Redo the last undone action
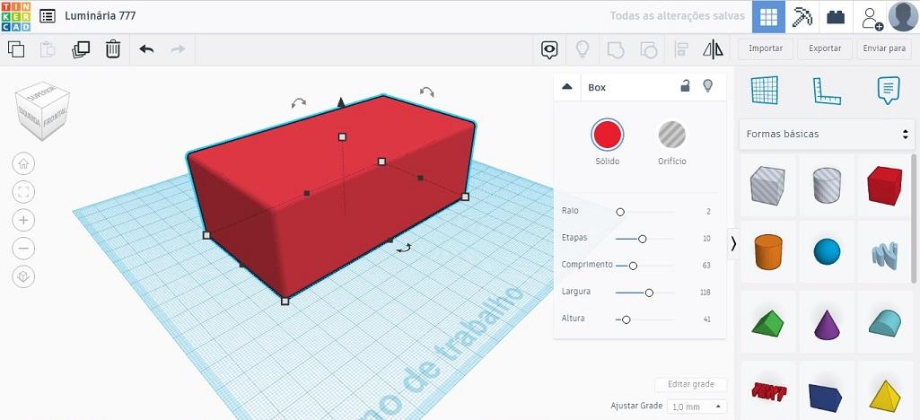Viewport: 920px width, 420px height. point(178,49)
